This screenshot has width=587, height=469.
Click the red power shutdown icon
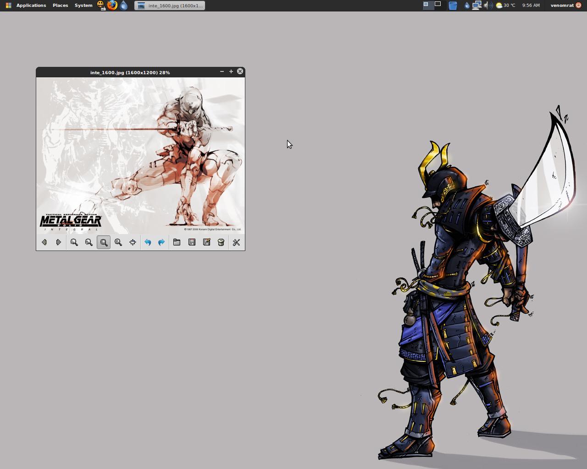coord(578,5)
